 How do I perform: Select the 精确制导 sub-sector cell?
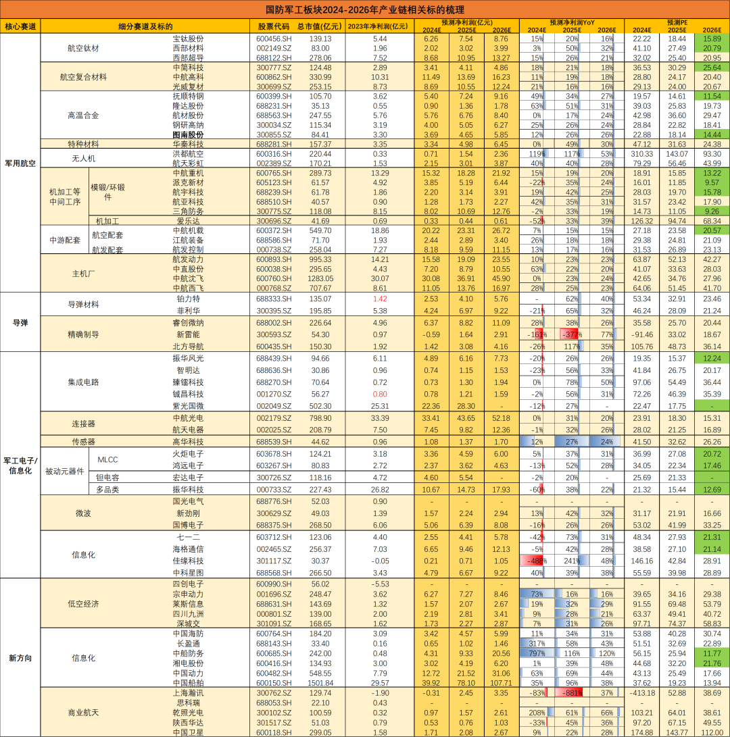click(83, 334)
